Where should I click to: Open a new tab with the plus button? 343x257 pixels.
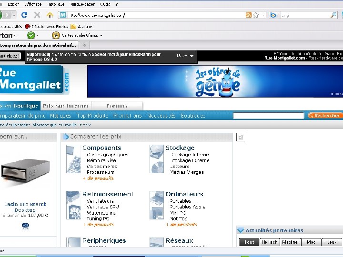click(85, 45)
